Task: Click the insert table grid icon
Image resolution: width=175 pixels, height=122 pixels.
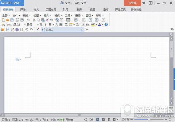Action: (x=68, y=20)
